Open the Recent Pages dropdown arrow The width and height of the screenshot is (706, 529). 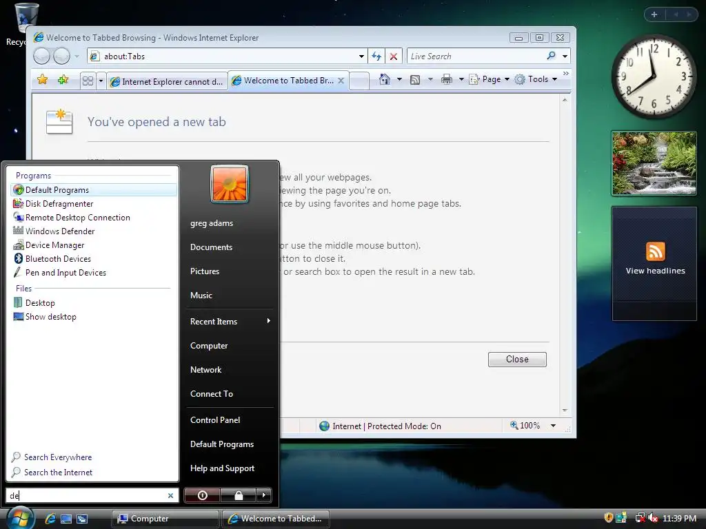(x=77, y=56)
